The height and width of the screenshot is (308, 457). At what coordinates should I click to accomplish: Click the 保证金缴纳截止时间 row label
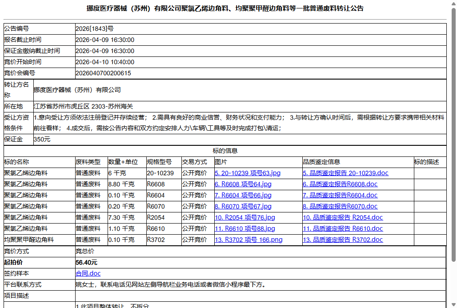point(32,51)
